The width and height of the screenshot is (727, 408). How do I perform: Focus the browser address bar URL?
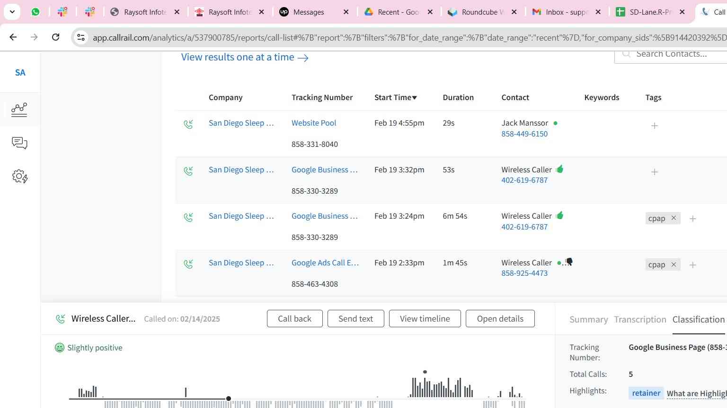click(x=409, y=37)
